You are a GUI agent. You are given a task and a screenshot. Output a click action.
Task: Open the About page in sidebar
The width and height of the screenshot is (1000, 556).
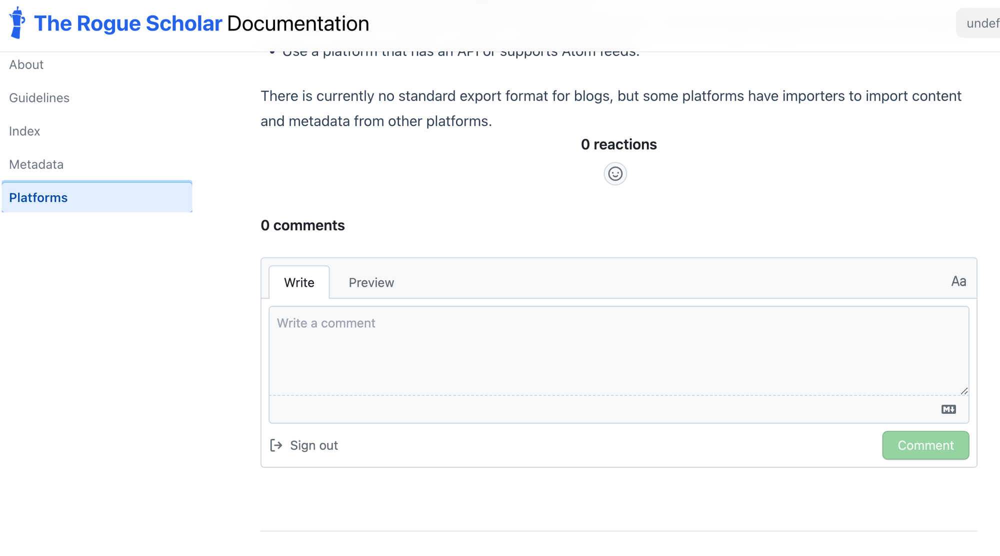coord(26,65)
